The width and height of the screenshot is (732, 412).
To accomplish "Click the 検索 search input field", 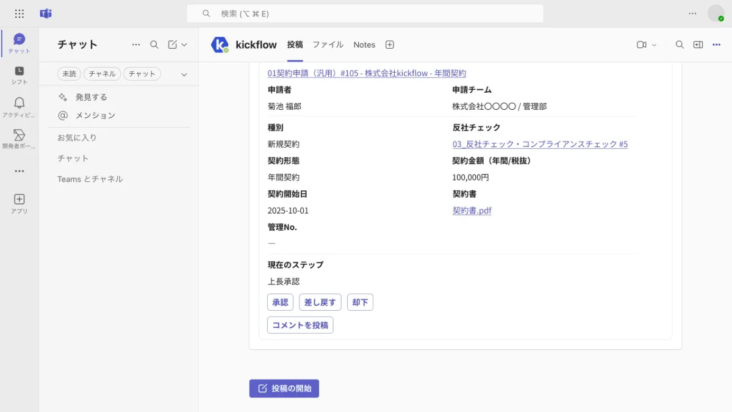I will [365, 13].
